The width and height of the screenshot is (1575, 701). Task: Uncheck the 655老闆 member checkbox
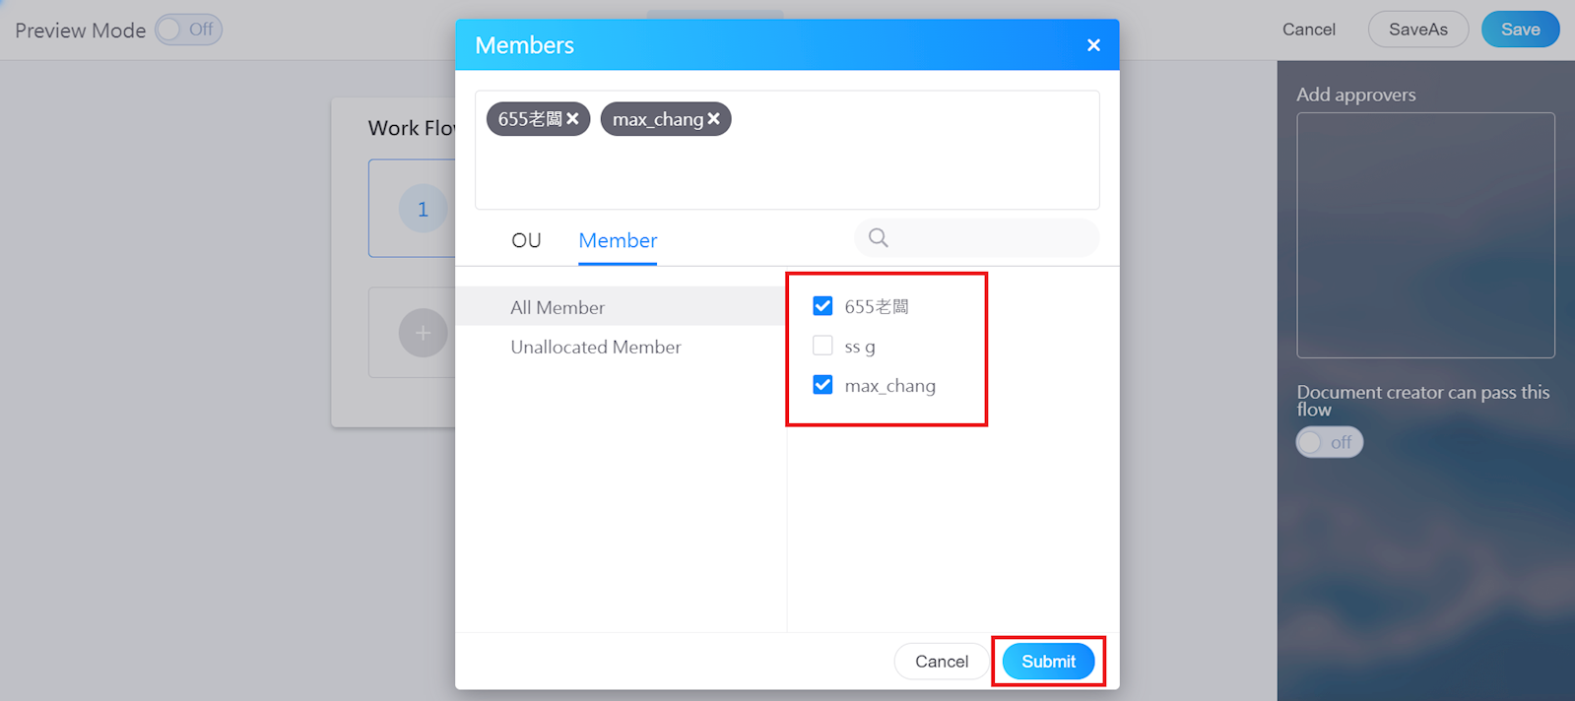pyautogui.click(x=822, y=306)
